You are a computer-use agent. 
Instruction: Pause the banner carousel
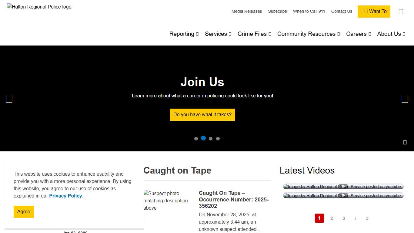tap(405, 142)
